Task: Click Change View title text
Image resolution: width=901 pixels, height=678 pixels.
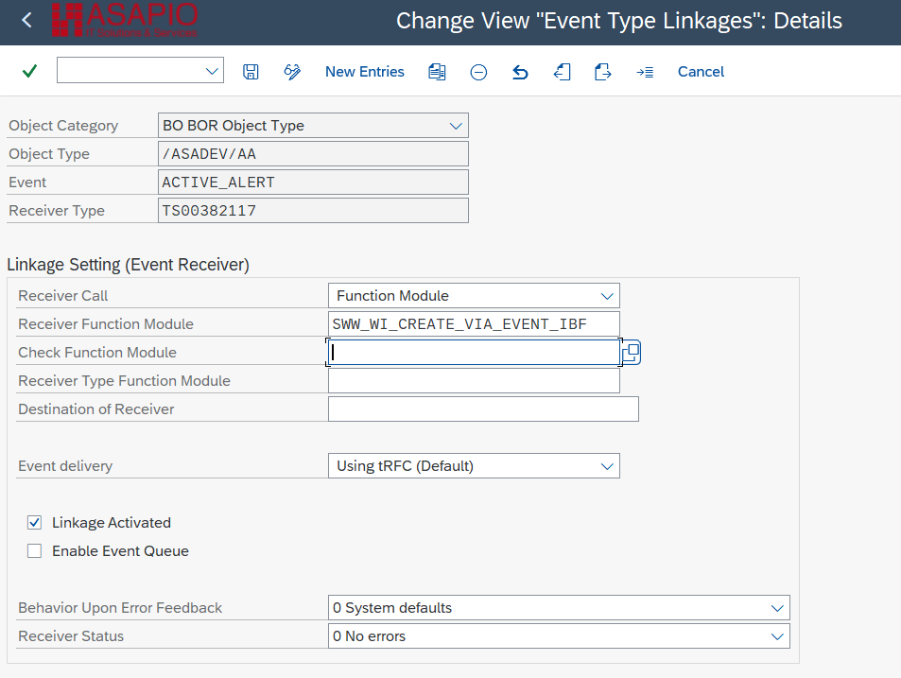Action: pos(619,21)
